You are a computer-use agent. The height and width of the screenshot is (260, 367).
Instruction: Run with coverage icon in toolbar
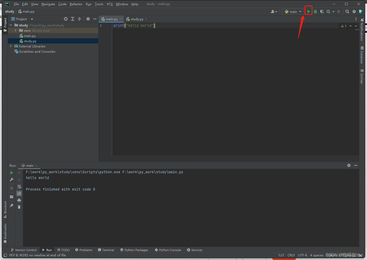click(x=322, y=12)
